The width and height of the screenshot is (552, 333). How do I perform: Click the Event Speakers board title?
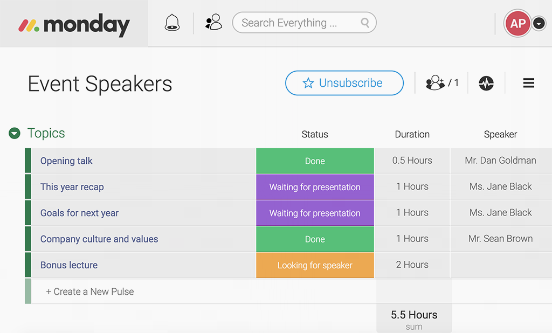(x=100, y=84)
